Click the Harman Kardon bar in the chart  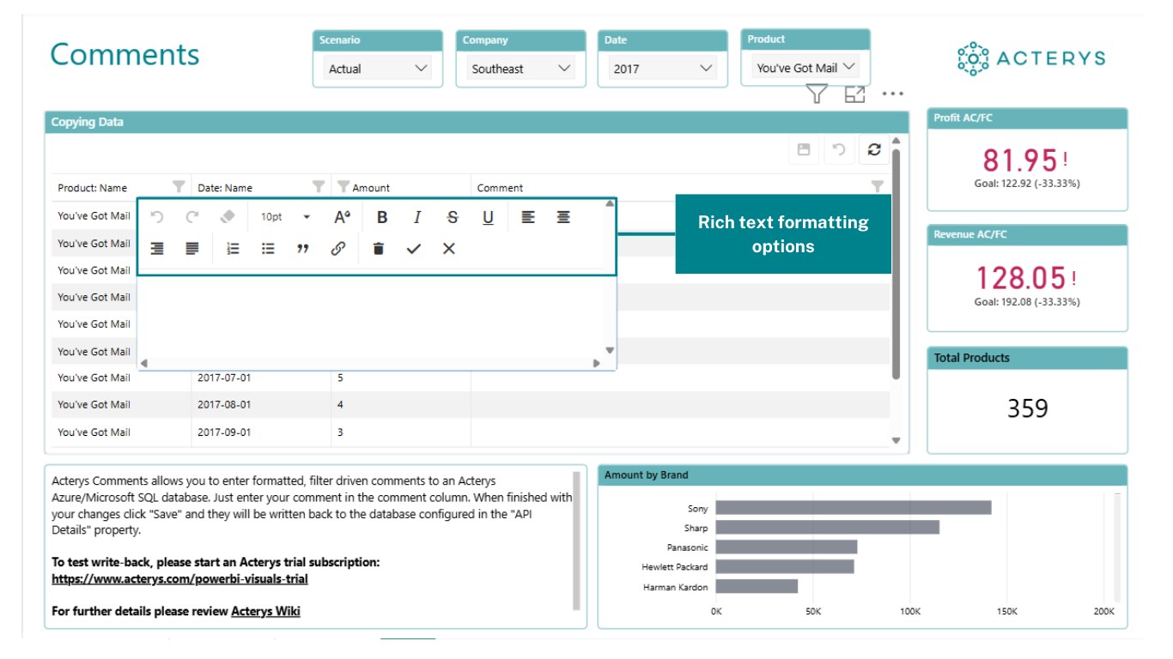point(757,586)
